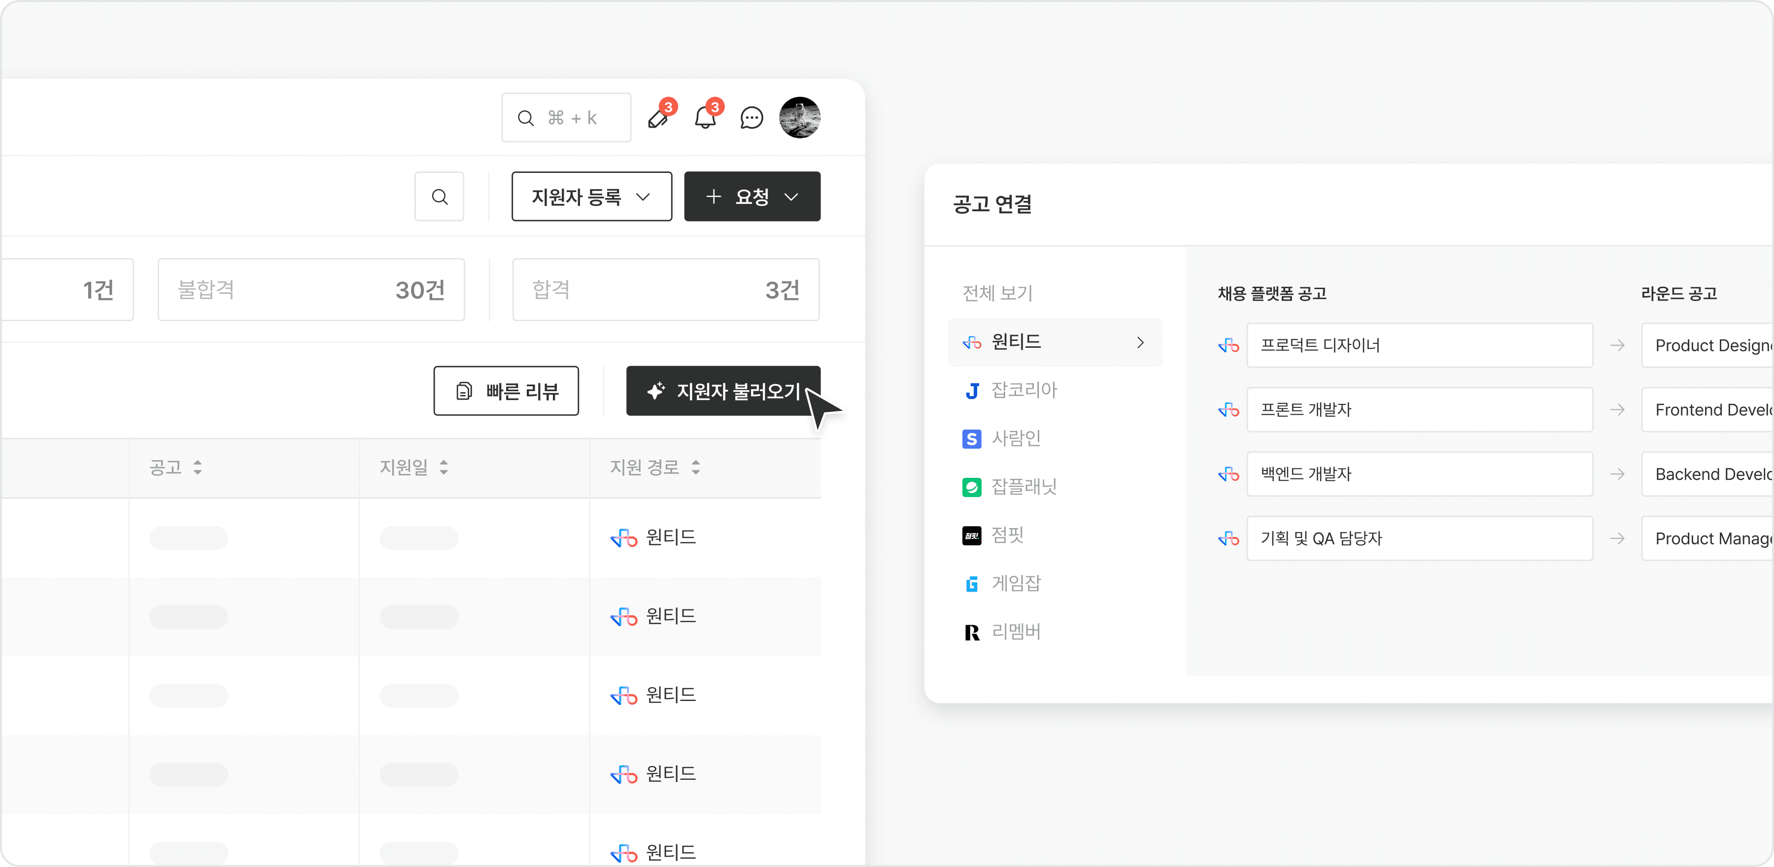The width and height of the screenshot is (1774, 867).
Task: Open the + 요청 dropdown button
Action: (x=752, y=196)
